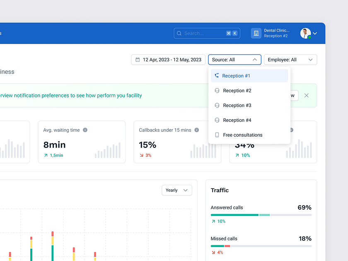Focus the Search input field
This screenshot has width=348, height=261.
pos(207,33)
